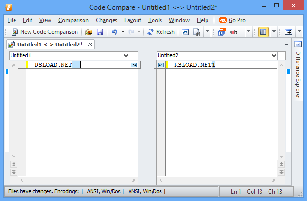Expand toolbar options arrow after find icon
Screen dimensions: 307x201
tap(207, 31)
